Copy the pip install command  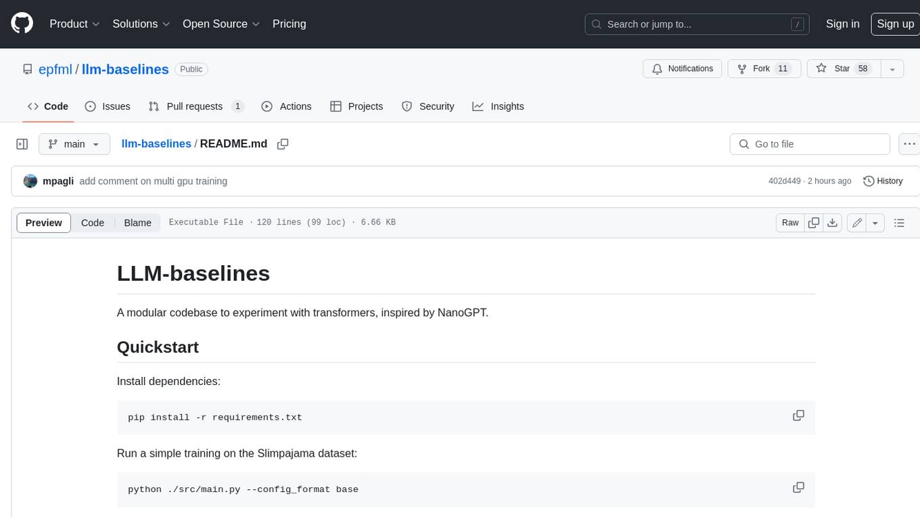(x=798, y=415)
